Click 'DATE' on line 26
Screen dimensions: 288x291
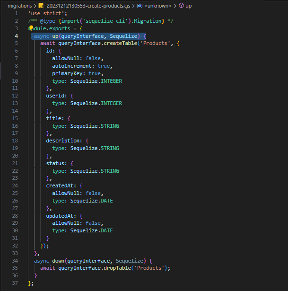(x=106, y=201)
